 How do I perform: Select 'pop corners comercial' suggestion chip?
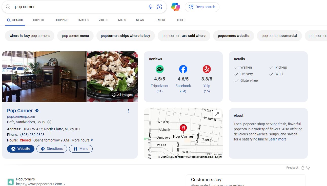pyautogui.click(x=279, y=36)
